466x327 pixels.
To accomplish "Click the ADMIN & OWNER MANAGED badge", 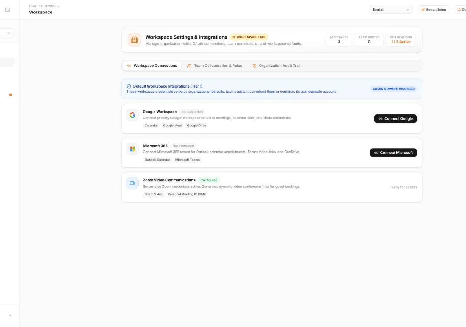I will pos(394,89).
